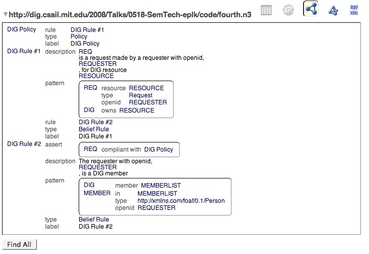Click the member predicate in pattern box
The height and width of the screenshot is (254, 369).
(126, 186)
